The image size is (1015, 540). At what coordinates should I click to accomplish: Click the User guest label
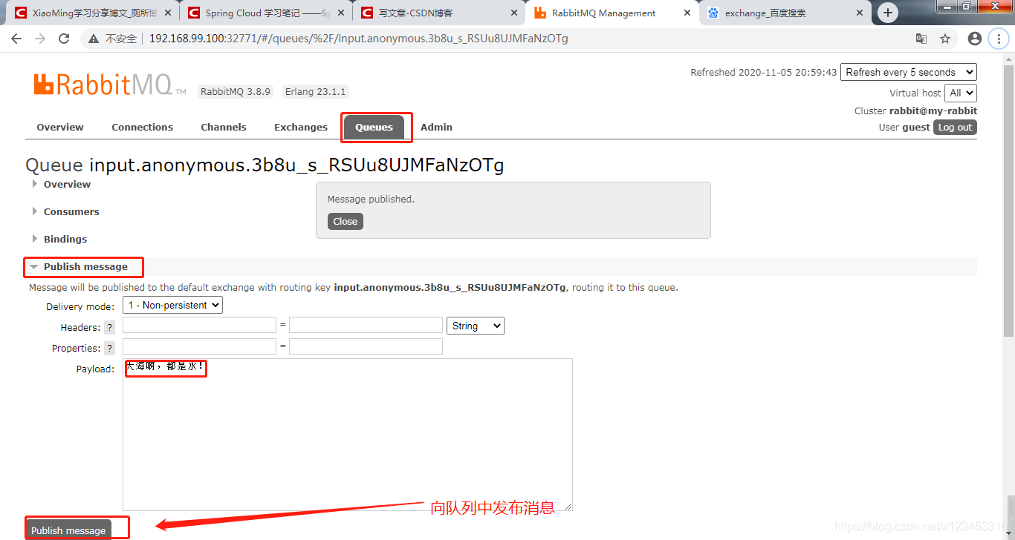point(904,127)
